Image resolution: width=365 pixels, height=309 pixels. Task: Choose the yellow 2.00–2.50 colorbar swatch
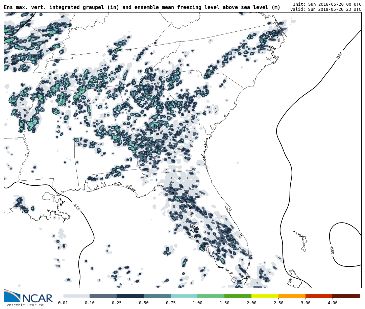(265, 296)
